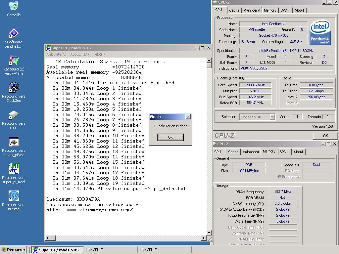Click the Rated FSB value 584.7 MHz

pyautogui.click(x=255, y=103)
